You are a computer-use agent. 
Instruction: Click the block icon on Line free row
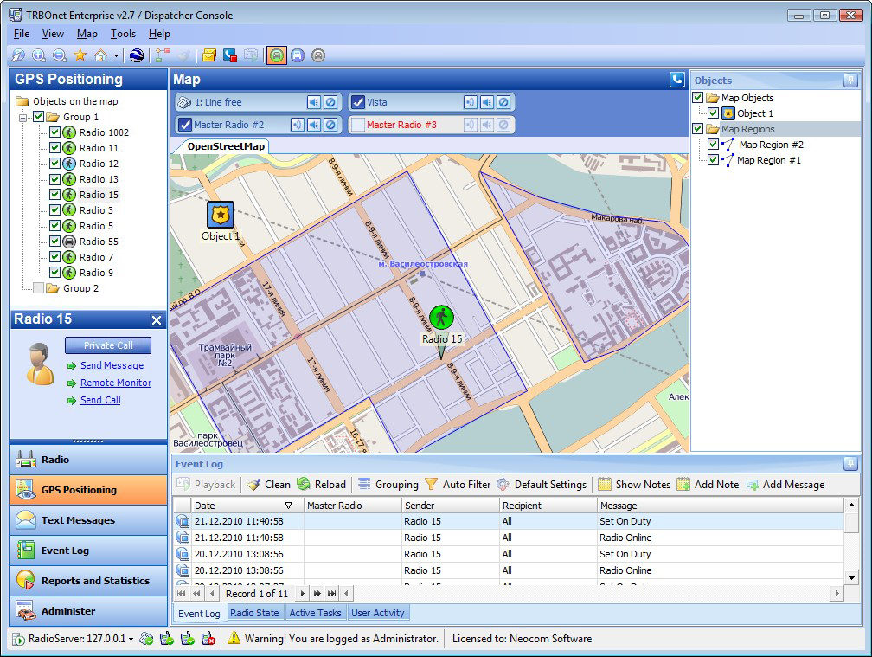pyautogui.click(x=330, y=102)
